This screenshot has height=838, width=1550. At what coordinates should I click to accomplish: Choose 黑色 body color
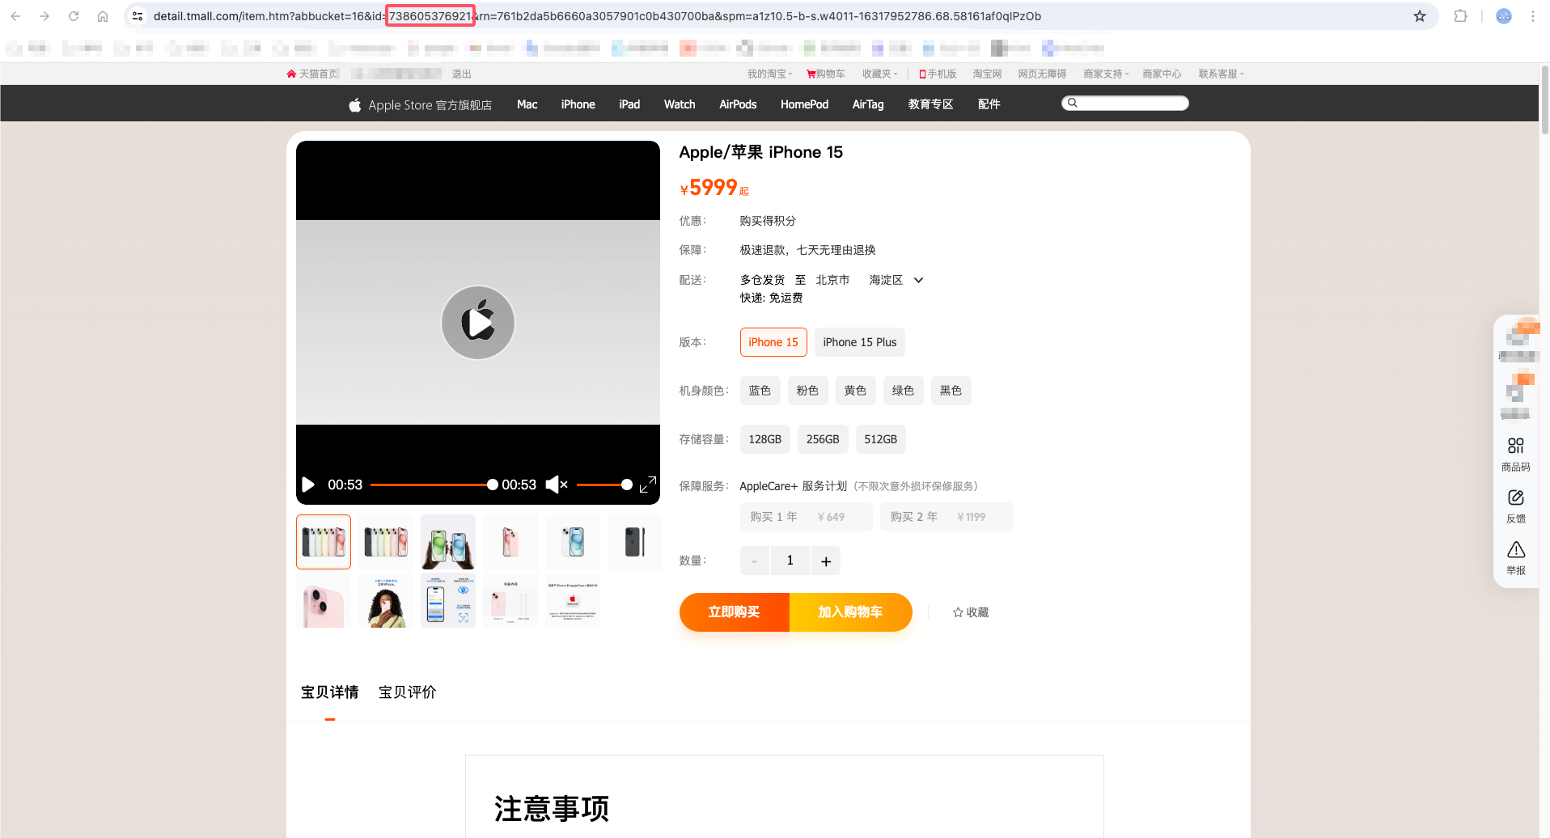951,391
